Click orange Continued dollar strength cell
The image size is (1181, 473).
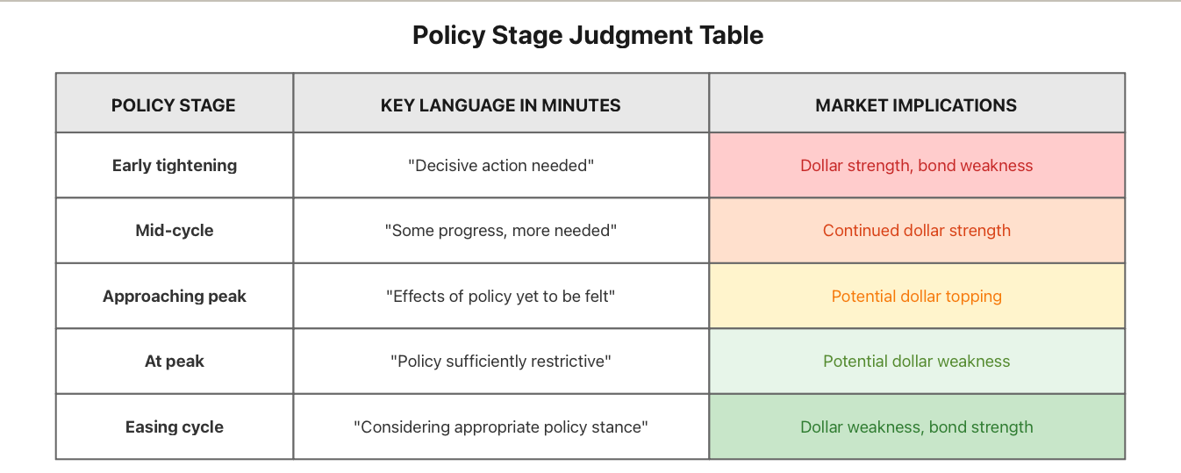click(917, 231)
